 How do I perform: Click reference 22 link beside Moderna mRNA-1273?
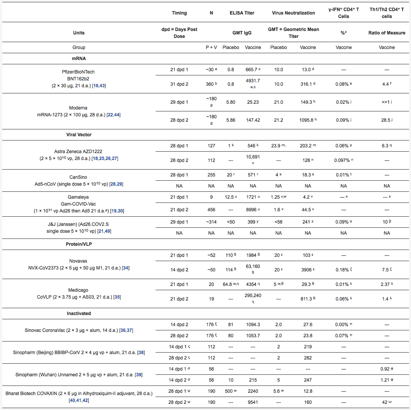coord(110,115)
